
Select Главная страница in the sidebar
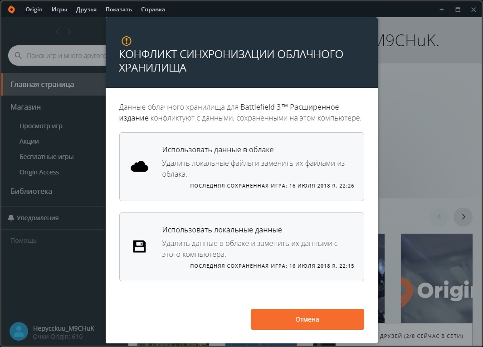click(x=54, y=84)
